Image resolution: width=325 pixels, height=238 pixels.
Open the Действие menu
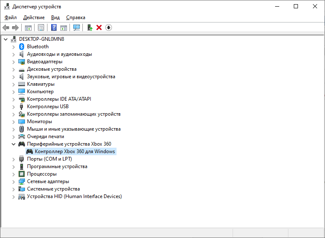34,17
